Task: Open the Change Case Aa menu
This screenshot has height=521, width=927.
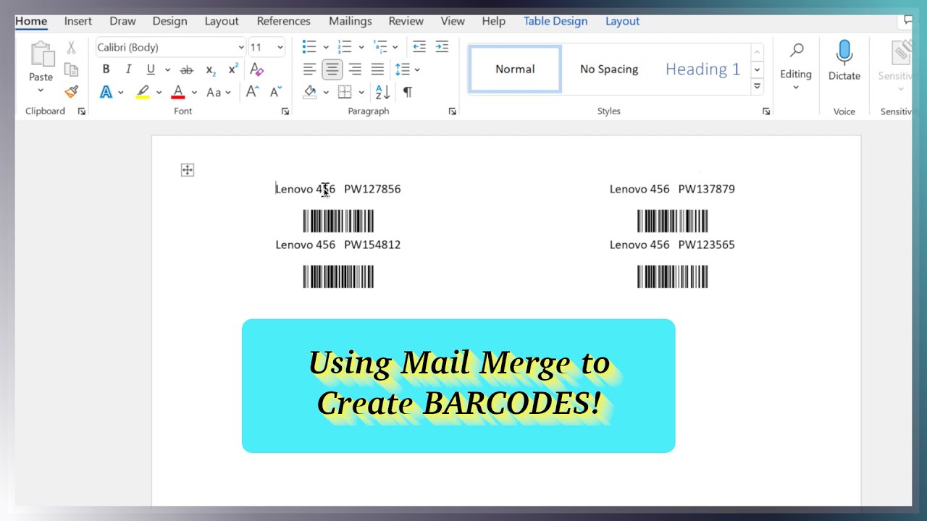Action: 218,92
